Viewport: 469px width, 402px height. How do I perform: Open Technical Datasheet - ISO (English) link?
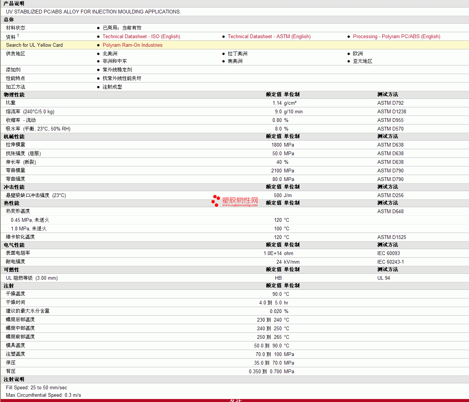pyautogui.click(x=141, y=37)
